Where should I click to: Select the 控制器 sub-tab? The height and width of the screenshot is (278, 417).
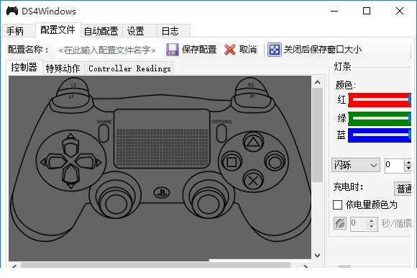tap(24, 67)
